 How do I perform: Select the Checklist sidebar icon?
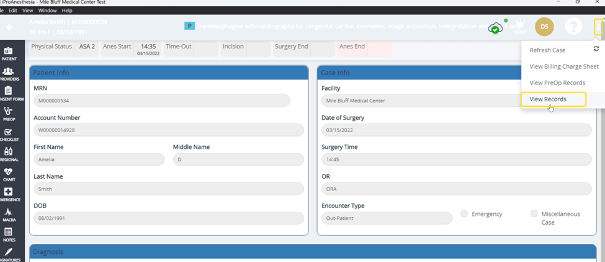(9, 135)
